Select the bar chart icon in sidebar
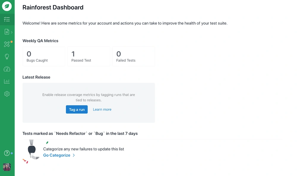The width and height of the screenshot is (297, 176). (x=7, y=81)
